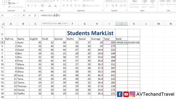This screenshot has width=176, height=99.
Task: Click the Select All corner triangle
Action: click(3, 24)
